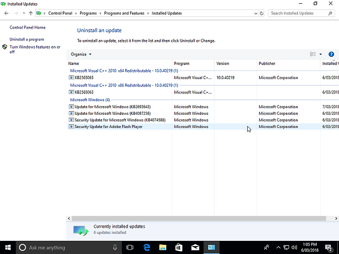Viewport: 339px width, 254px height.
Task: Open the Mail app from taskbar
Action: (195, 247)
